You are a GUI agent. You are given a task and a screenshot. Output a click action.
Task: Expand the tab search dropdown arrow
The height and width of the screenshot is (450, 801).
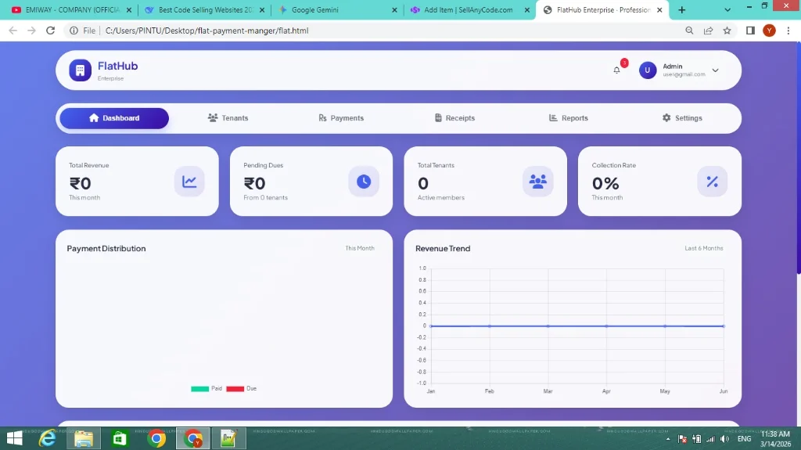click(727, 9)
